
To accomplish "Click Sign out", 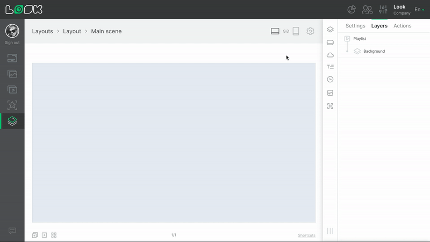I will (x=12, y=42).
